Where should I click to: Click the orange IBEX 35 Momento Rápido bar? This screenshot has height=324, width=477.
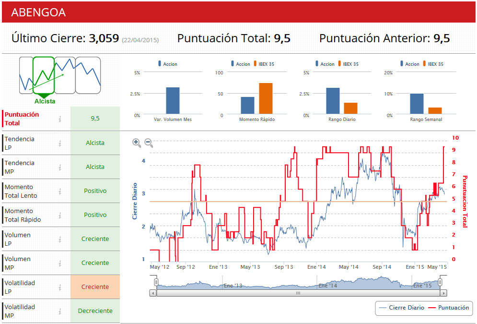[266, 99]
